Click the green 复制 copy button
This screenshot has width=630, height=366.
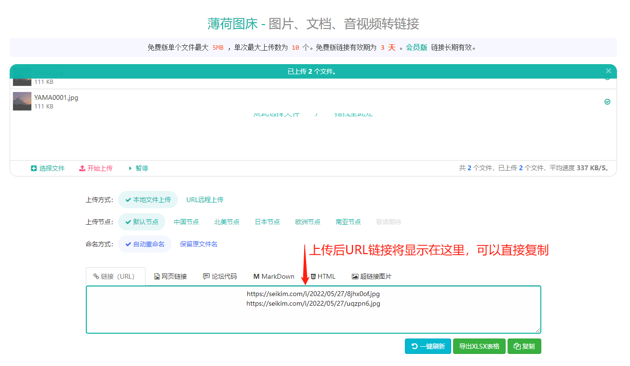(x=524, y=346)
